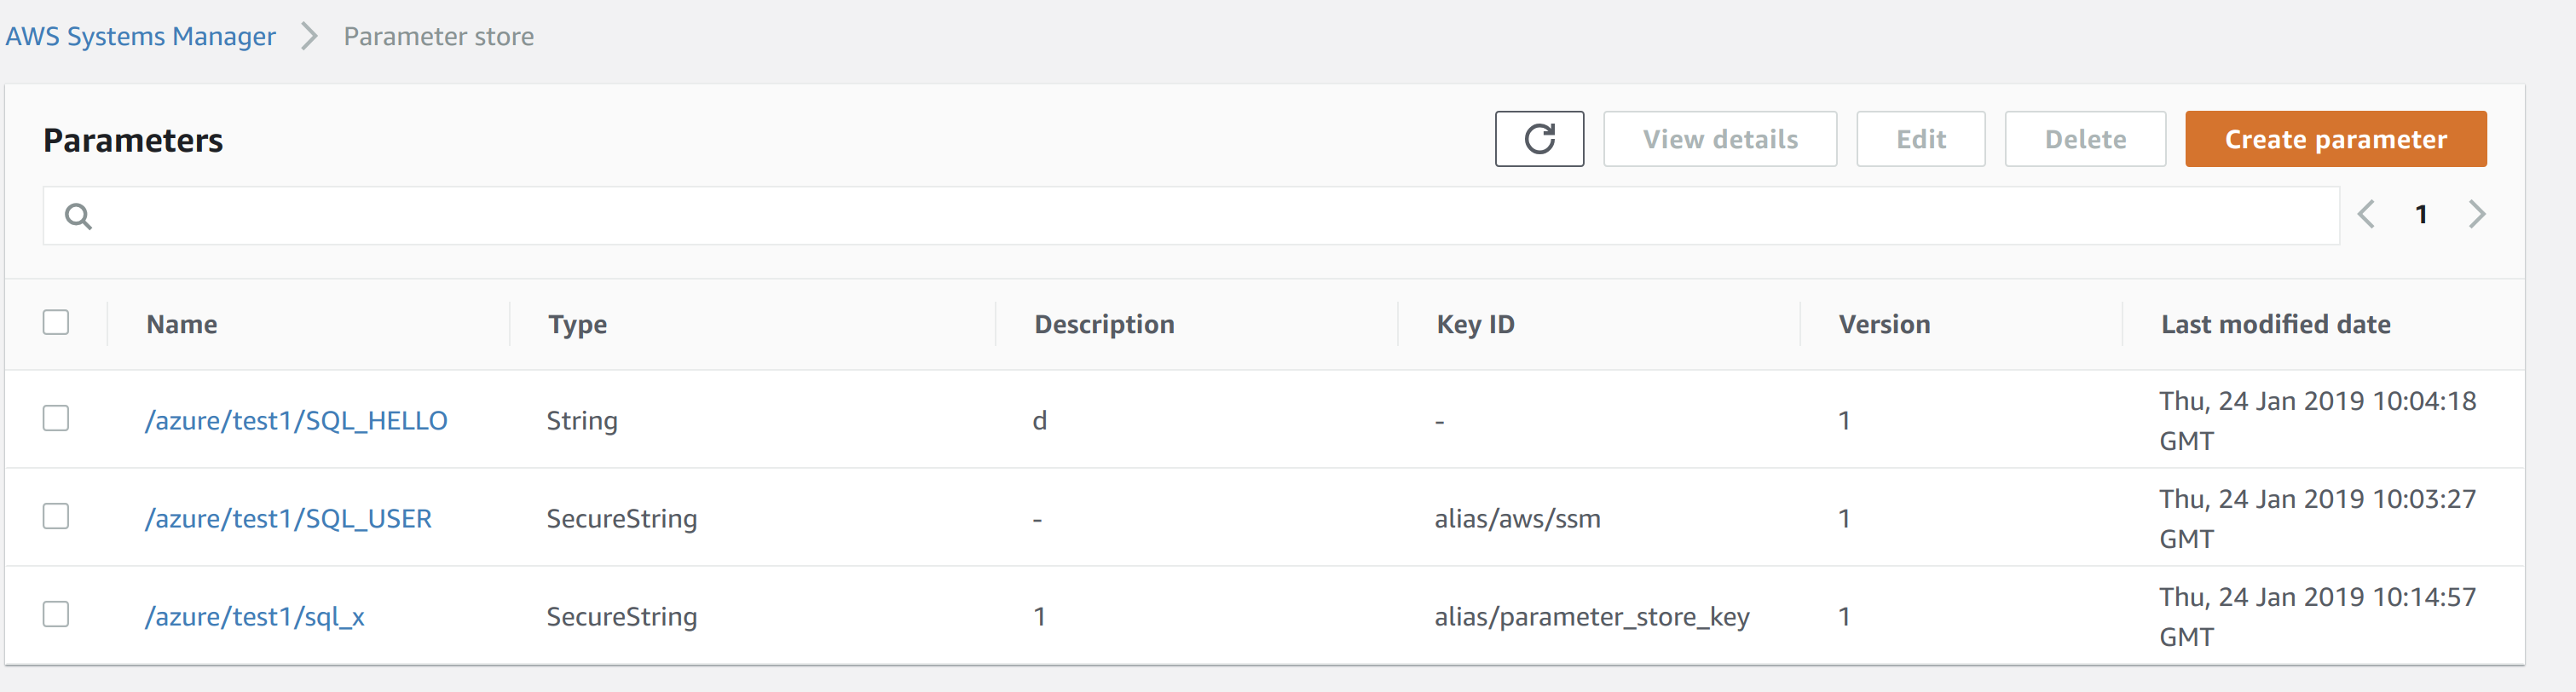Viewport: 2576px width, 692px height.
Task: Toggle the select-all header checkbox
Action: click(x=56, y=322)
